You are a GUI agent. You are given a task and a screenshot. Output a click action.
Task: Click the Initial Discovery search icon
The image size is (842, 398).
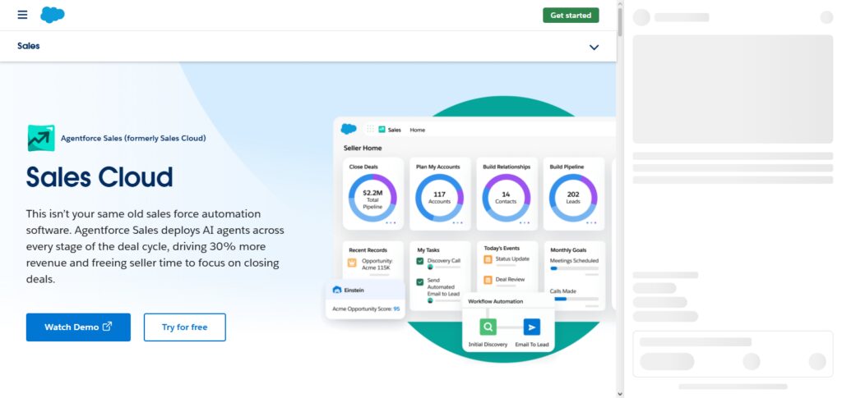488,327
